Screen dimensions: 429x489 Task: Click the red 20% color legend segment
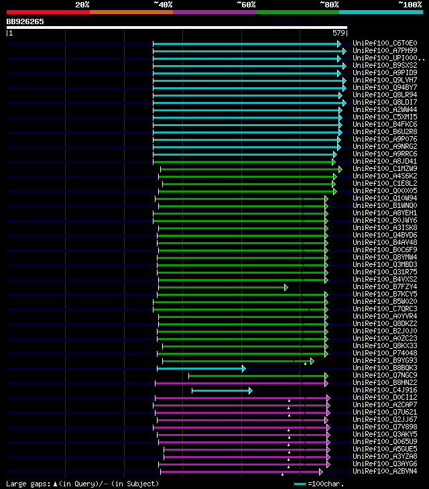pos(48,12)
